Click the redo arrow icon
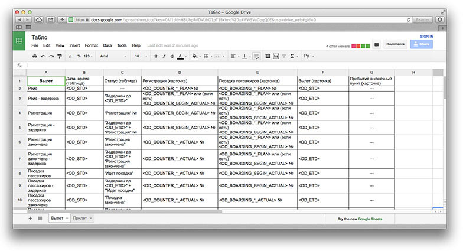Image resolution: width=463 pixels, height=251 pixels. click(51, 56)
